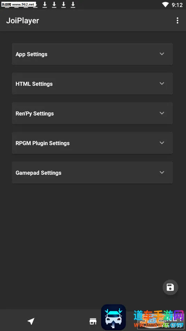This screenshot has width=186, height=331.
Task: Expand Ren'Py Settings chevron arrow
Action: click(162, 113)
